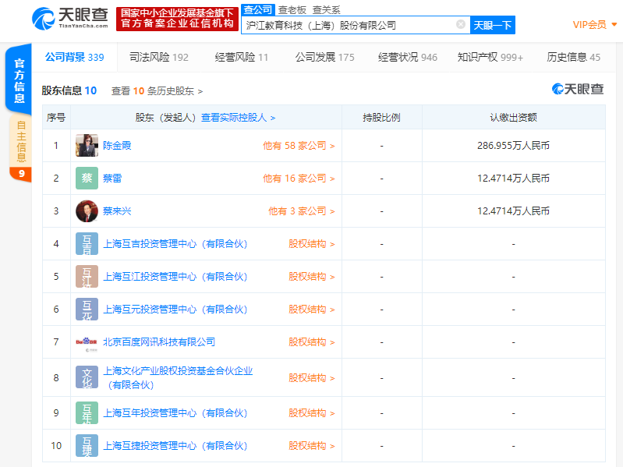Expand 股权结构 for 上海互年投资管理中心
The width and height of the screenshot is (623, 467).
312,413
